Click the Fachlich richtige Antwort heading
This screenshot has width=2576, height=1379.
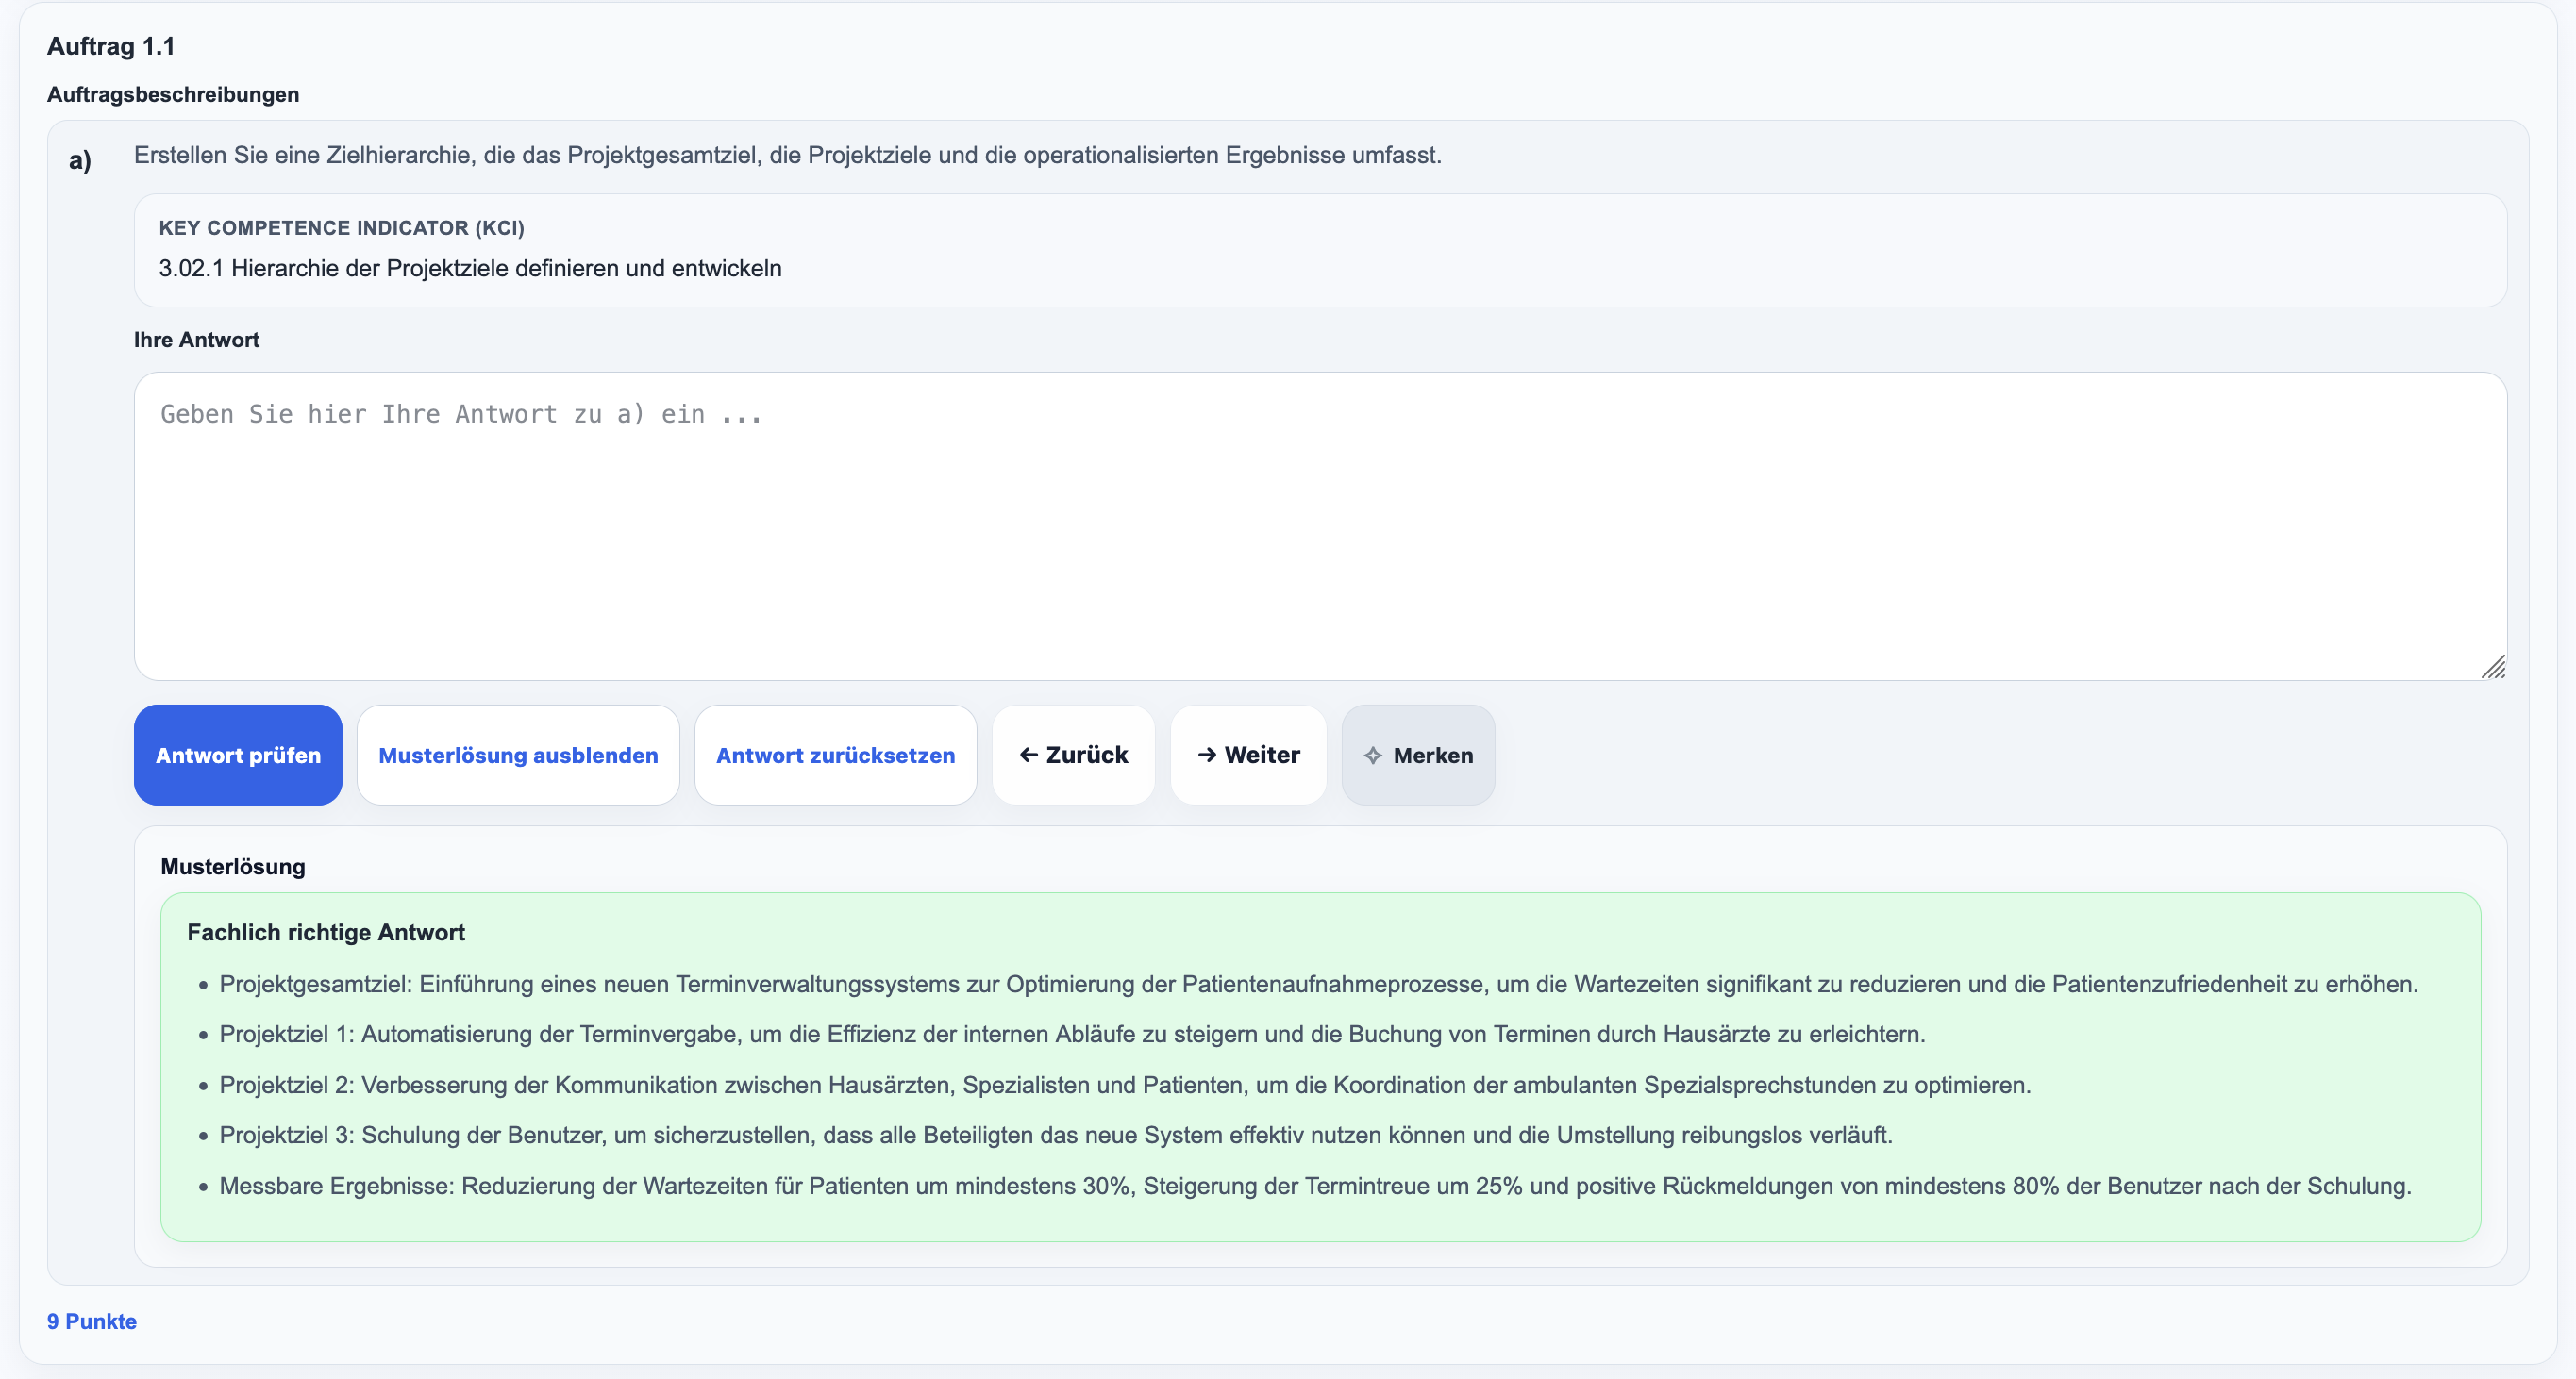[326, 932]
